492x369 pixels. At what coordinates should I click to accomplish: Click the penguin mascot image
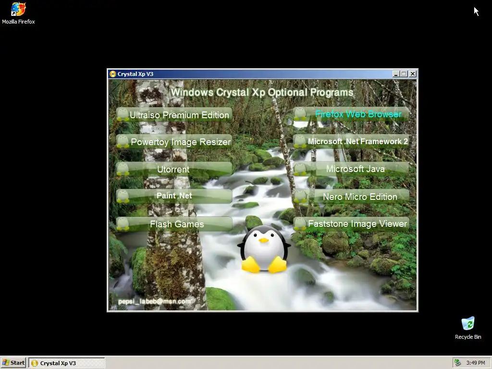coord(264,249)
